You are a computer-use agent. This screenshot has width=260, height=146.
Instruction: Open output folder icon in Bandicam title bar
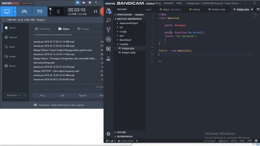(x=84, y=2)
